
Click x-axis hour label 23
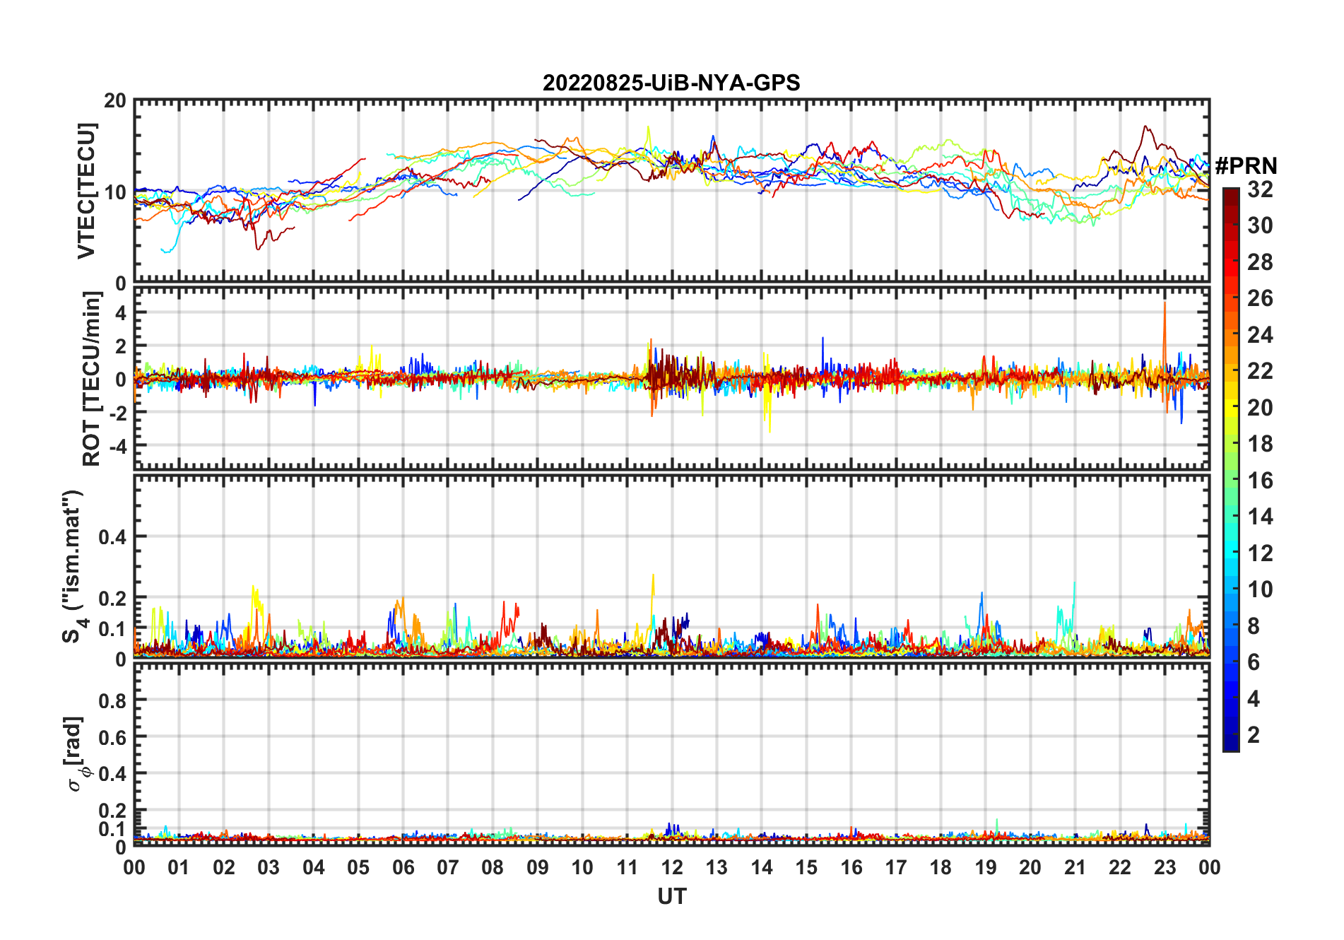pos(1165,867)
